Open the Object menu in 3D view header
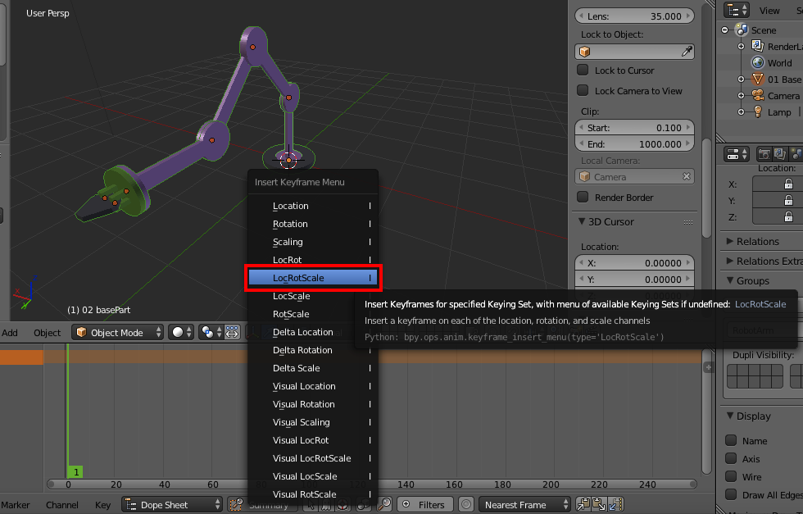This screenshot has width=803, height=514. tap(48, 333)
